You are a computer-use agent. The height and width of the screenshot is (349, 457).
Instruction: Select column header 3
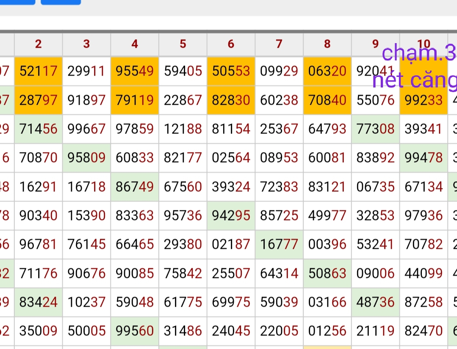86,44
